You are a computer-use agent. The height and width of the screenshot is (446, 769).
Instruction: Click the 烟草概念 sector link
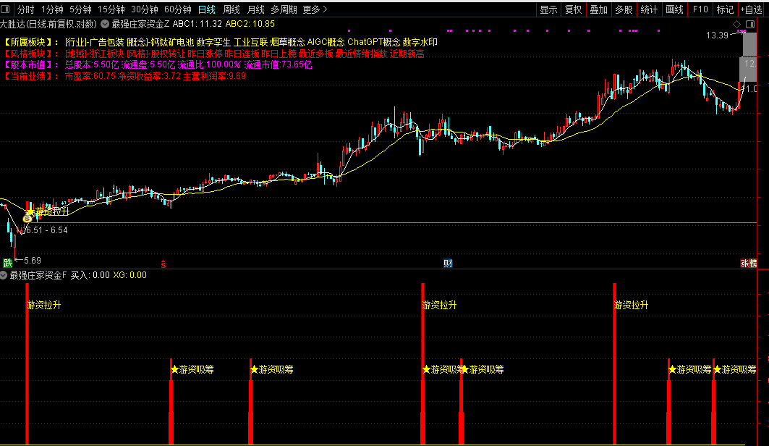point(287,43)
